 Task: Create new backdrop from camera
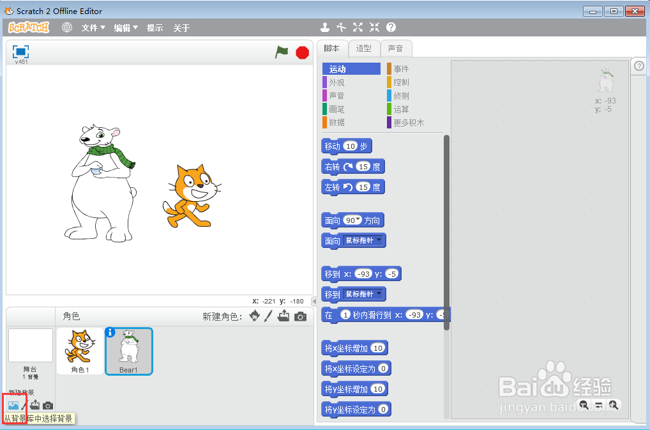click(x=48, y=405)
